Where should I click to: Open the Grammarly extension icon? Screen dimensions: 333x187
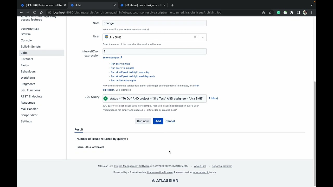click(278, 12)
